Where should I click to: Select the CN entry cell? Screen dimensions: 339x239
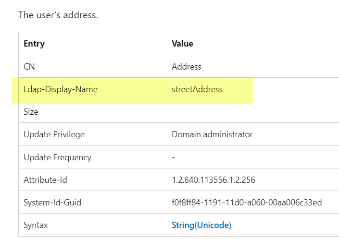point(29,67)
